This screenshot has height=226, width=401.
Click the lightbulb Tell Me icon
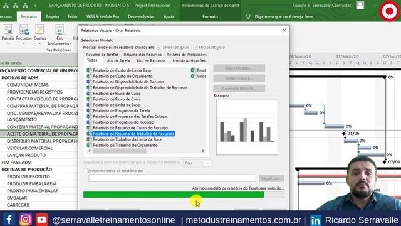tap(248, 17)
